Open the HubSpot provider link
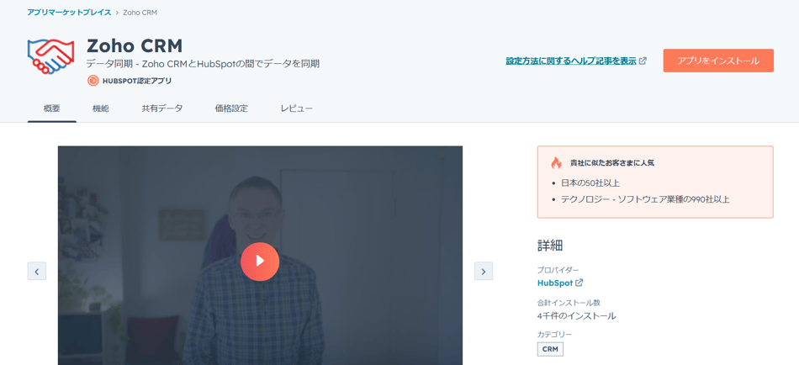799x365 pixels. (555, 283)
